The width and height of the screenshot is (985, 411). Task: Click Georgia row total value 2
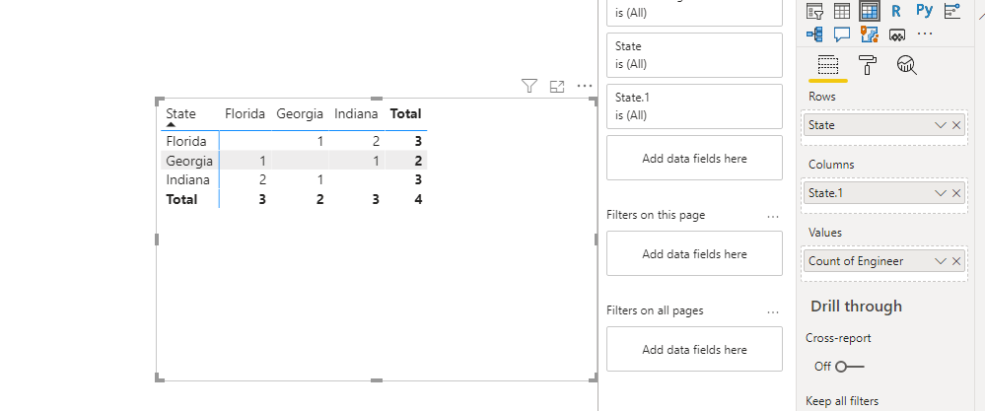coord(418,162)
